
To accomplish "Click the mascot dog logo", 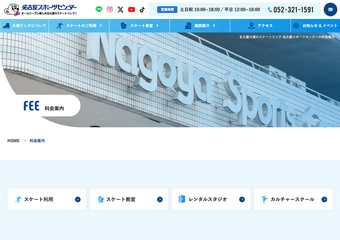I will point(11,9).
